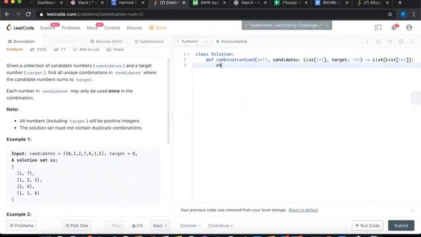Open the Mock menu item

tap(92, 28)
